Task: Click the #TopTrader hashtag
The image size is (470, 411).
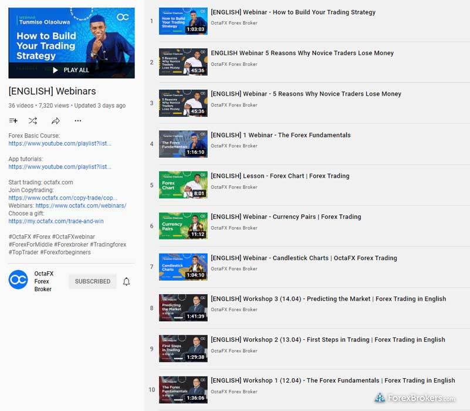Action: coord(23,252)
